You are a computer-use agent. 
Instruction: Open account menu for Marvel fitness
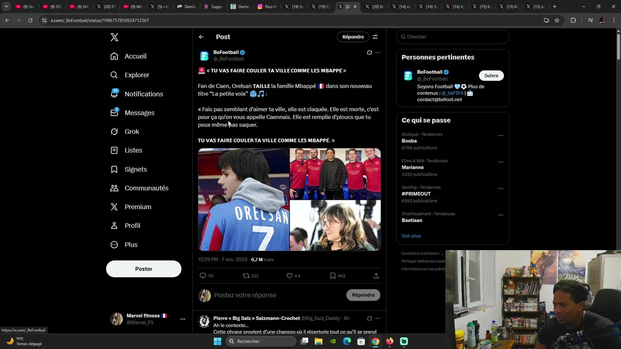point(182,319)
